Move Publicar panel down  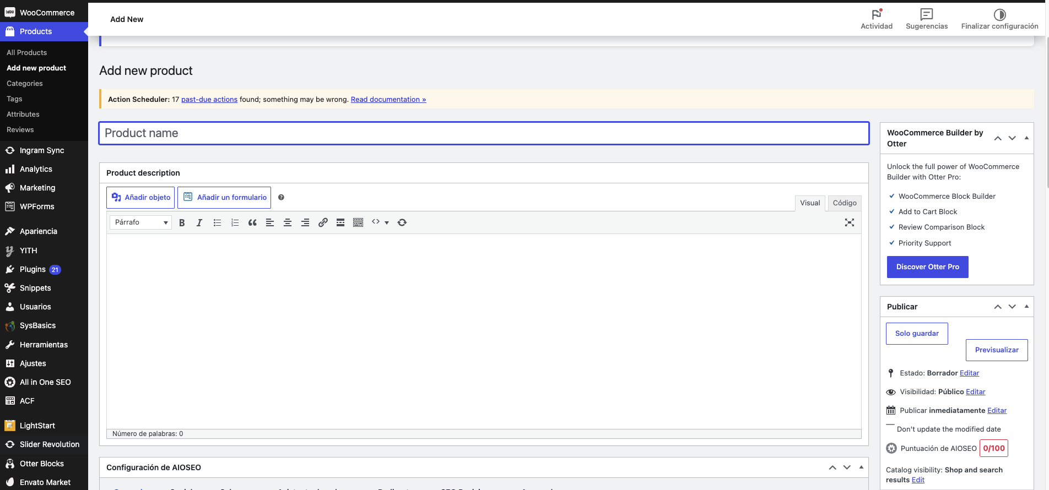click(1012, 307)
